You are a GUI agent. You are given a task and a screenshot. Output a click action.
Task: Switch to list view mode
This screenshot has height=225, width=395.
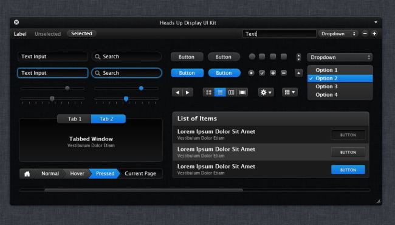[x=220, y=92]
